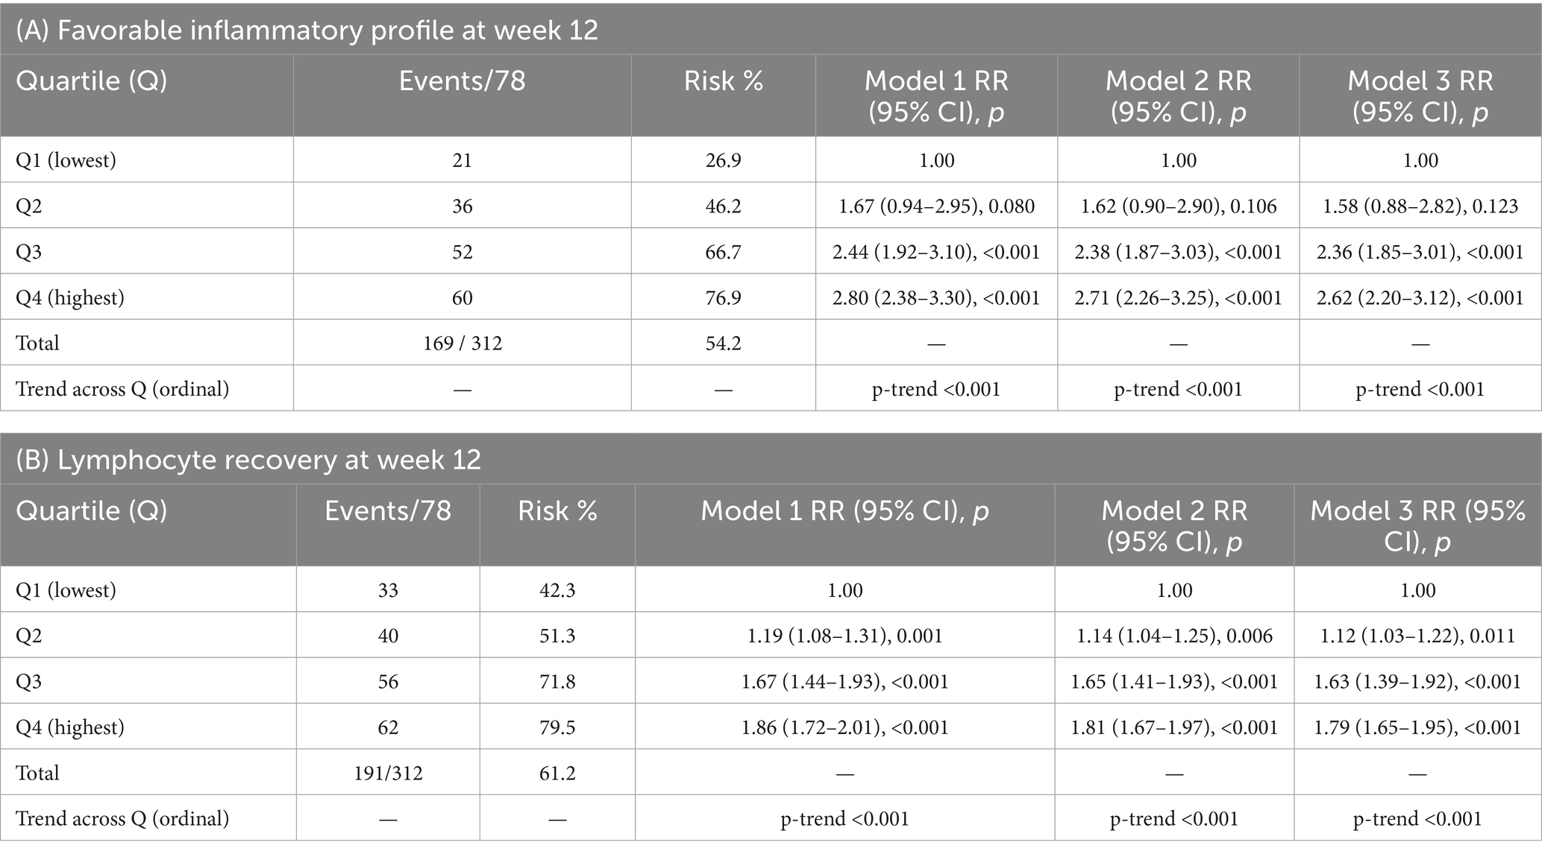Select the Model 1 RR header in table A

[936, 96]
